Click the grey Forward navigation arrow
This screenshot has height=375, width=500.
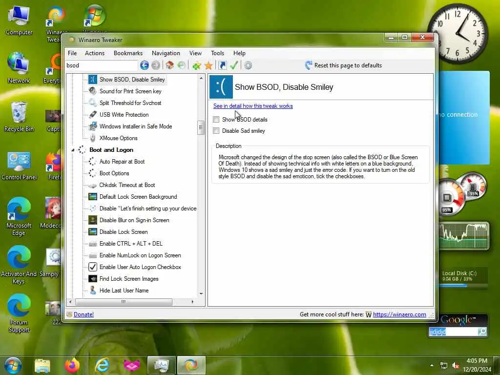[x=156, y=65]
